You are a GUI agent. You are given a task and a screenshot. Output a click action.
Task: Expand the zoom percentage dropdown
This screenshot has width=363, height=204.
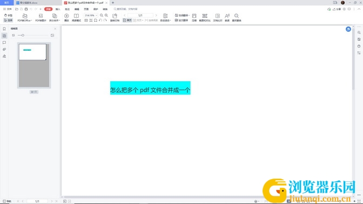(x=96, y=15)
